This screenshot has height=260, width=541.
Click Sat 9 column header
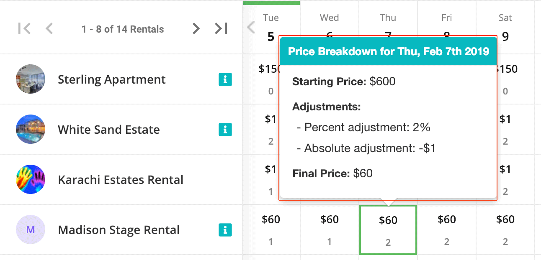505,28
